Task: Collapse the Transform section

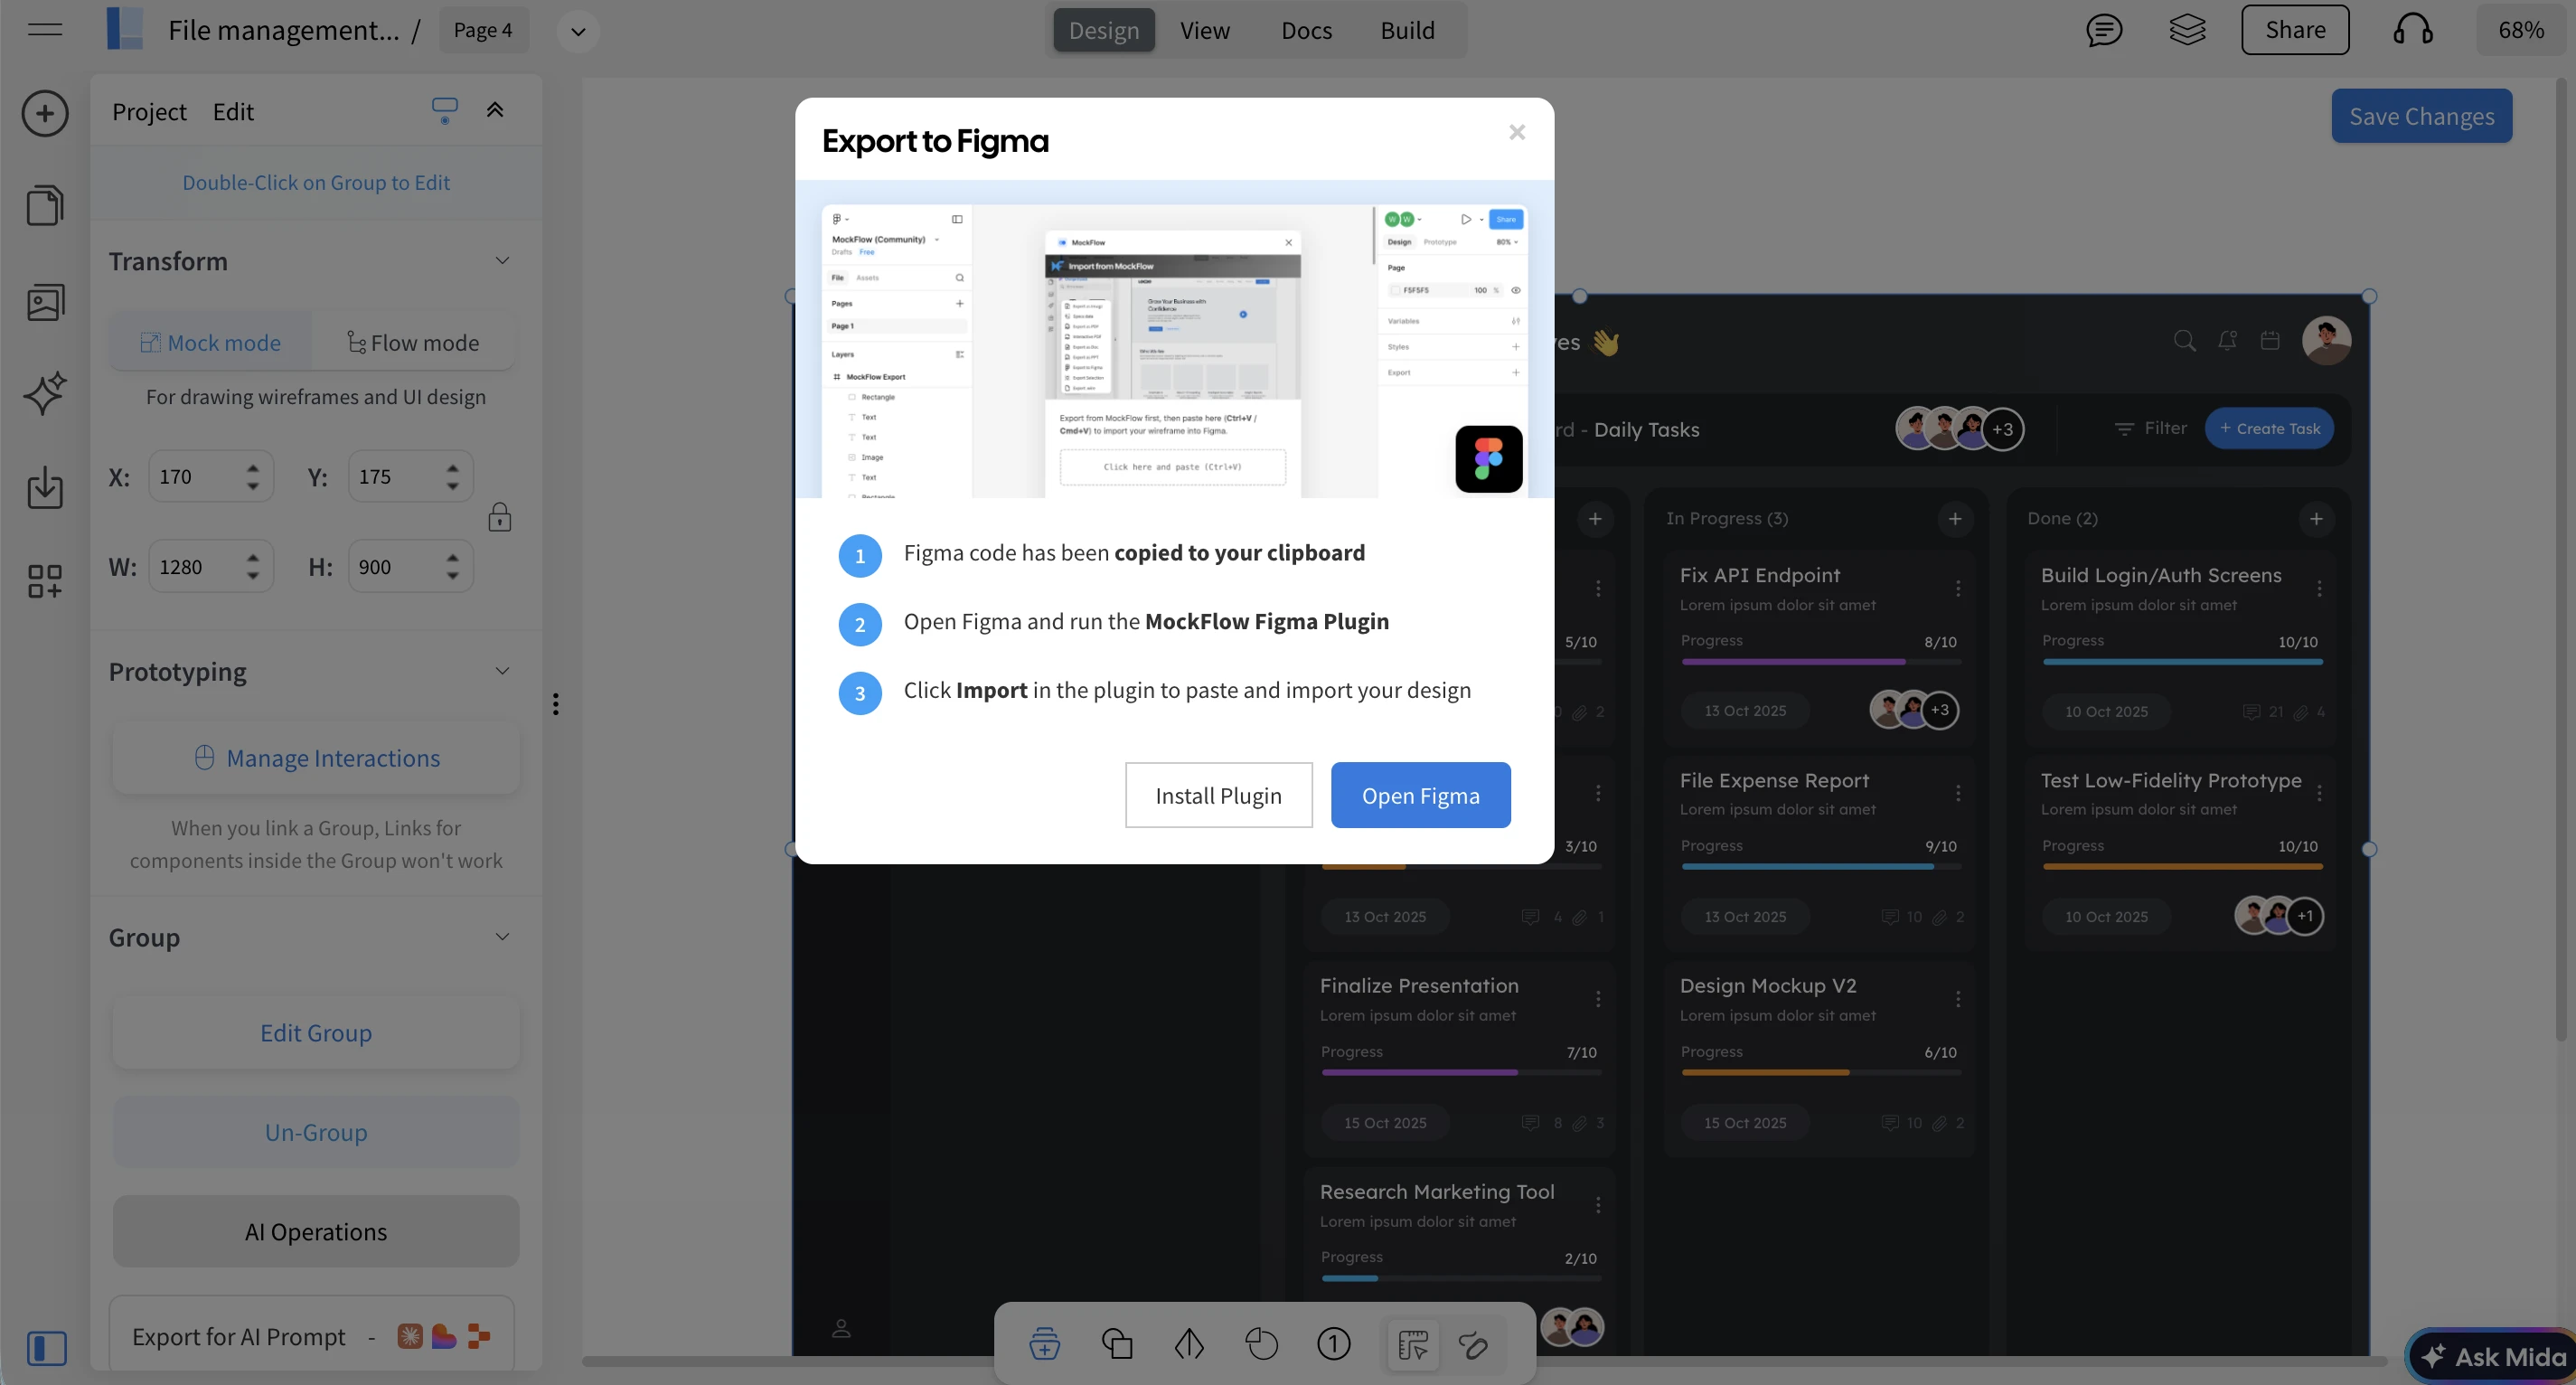Action: (x=502, y=261)
